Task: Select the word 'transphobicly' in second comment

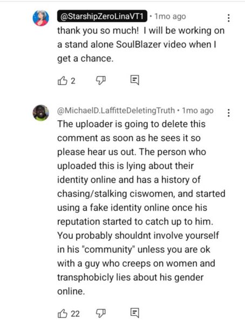Action: click(85, 278)
